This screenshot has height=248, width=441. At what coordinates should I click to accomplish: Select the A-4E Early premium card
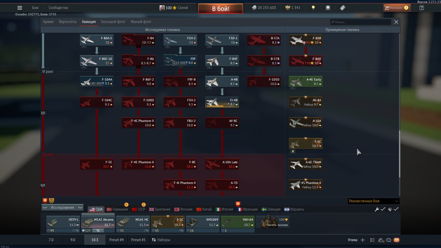(306, 82)
